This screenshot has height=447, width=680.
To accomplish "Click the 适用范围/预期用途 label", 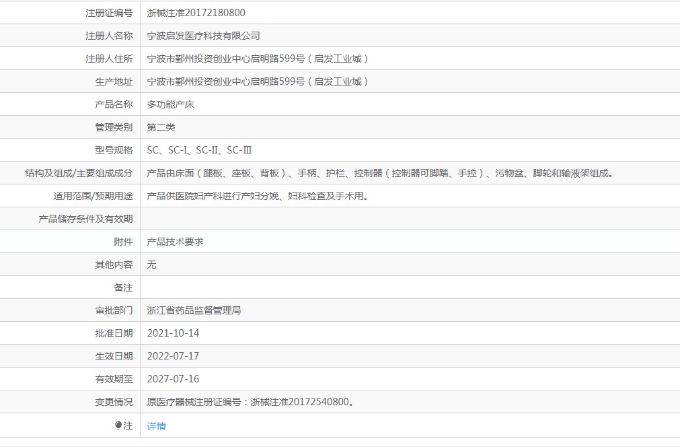I will 93,196.
